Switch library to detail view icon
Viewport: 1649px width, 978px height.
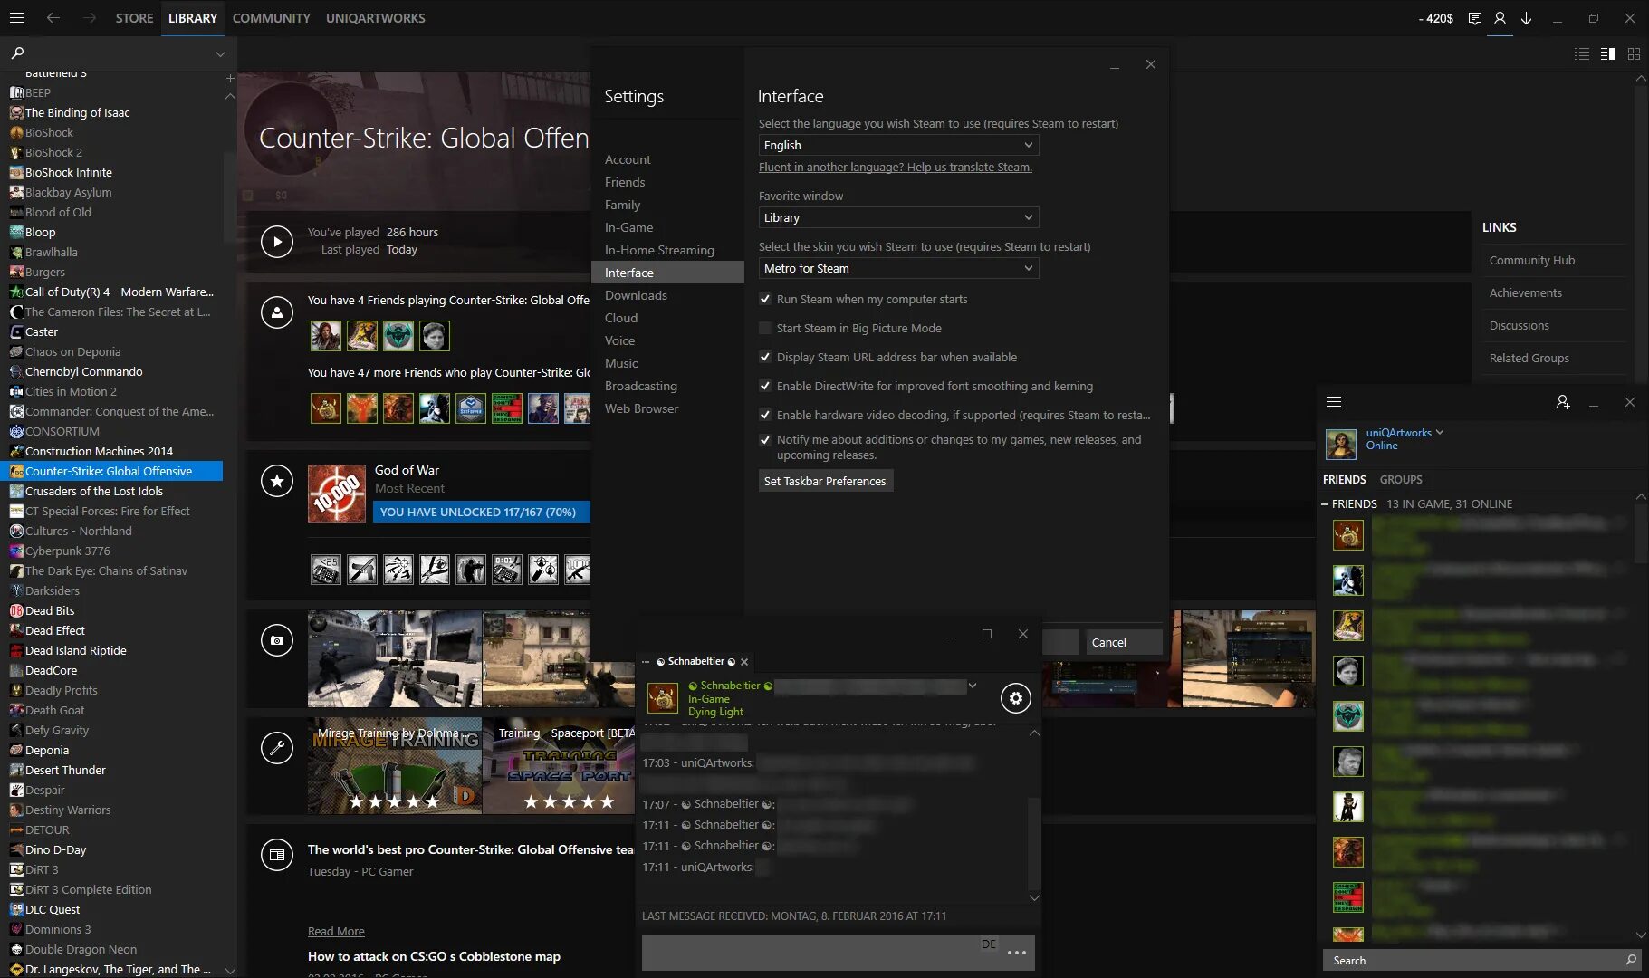(1608, 53)
